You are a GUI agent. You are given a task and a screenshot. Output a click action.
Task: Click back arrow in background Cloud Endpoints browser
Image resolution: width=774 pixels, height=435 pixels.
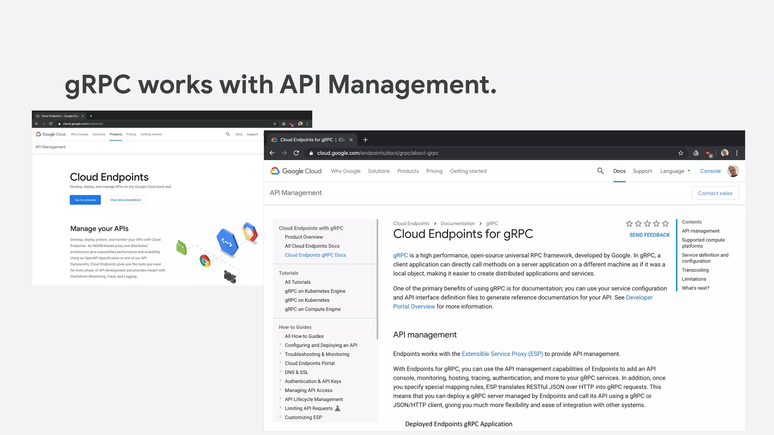pos(37,123)
